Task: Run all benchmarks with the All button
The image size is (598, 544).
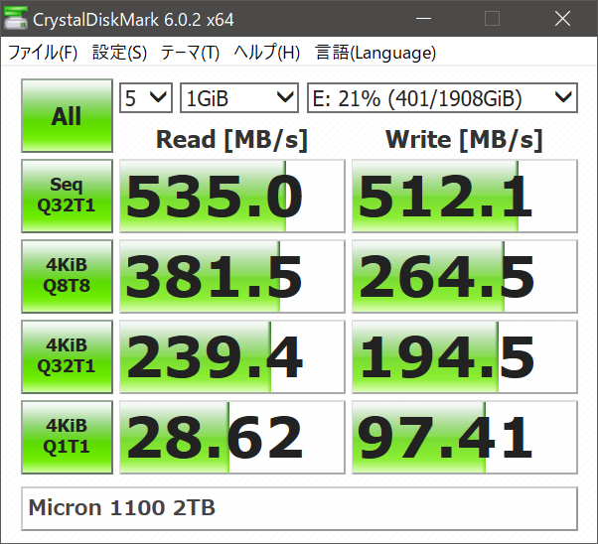Action: (67, 115)
